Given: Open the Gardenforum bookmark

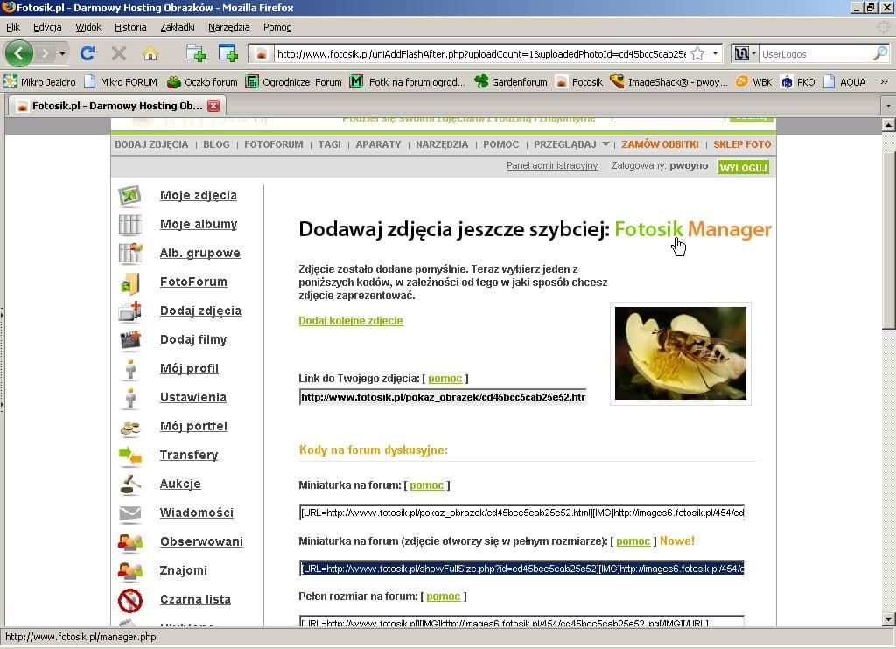Looking at the screenshot, I should (511, 82).
